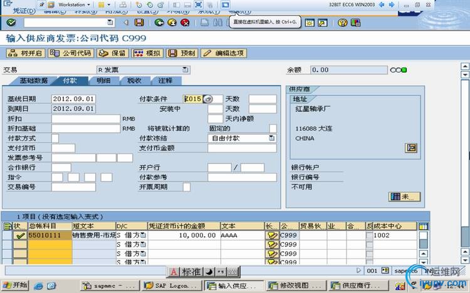Open search help for payment terms field
This screenshot has height=293, width=470.
pos(209,99)
